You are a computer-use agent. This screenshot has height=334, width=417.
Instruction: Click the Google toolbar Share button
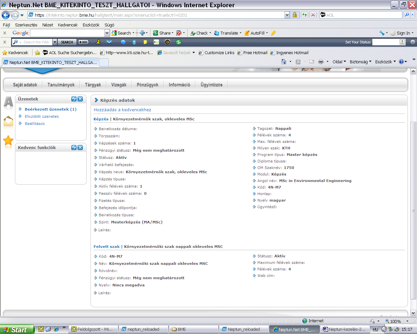coord(163,33)
